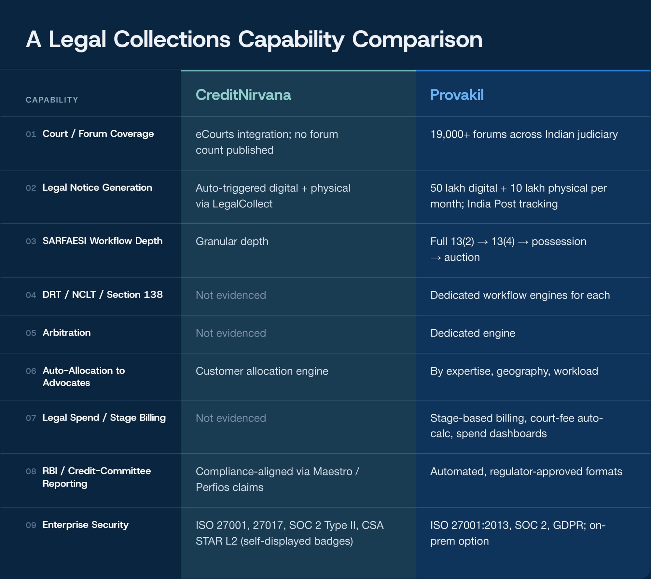
Task: Select 'Stage-based billing, court-fee auto-calc' cell
Action: tap(516, 426)
